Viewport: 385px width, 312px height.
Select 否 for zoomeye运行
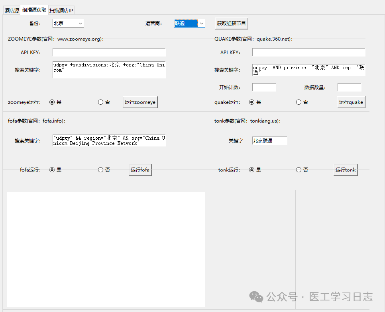tap(100, 102)
